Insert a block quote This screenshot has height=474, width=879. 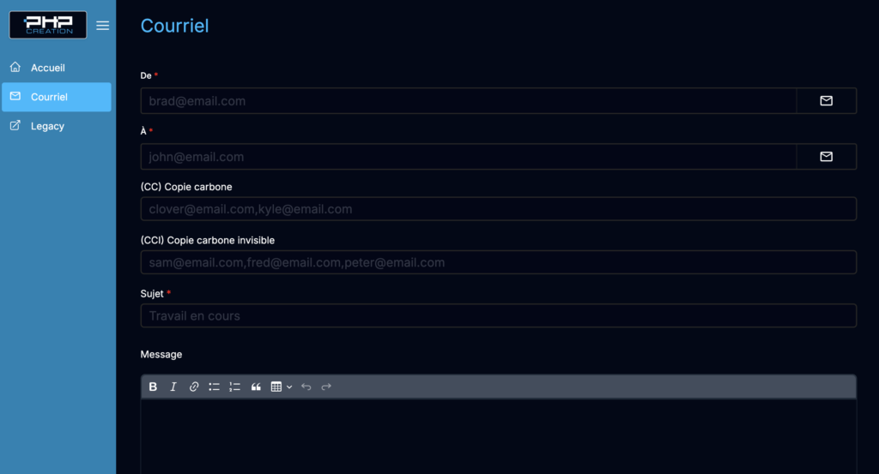[x=256, y=387]
